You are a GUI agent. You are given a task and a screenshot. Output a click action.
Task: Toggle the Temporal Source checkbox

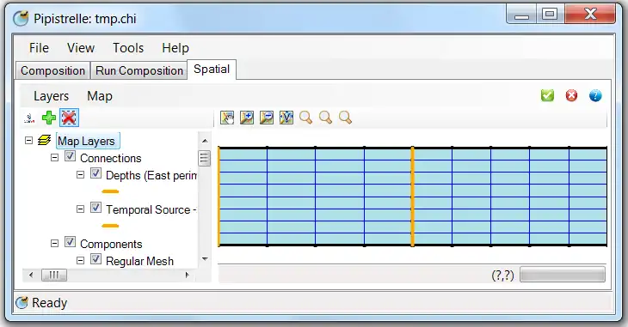(x=95, y=208)
